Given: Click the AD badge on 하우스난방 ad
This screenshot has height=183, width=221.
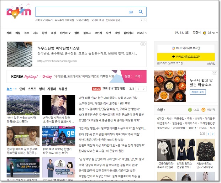Looking at the screenshot, I should pos(143,44).
